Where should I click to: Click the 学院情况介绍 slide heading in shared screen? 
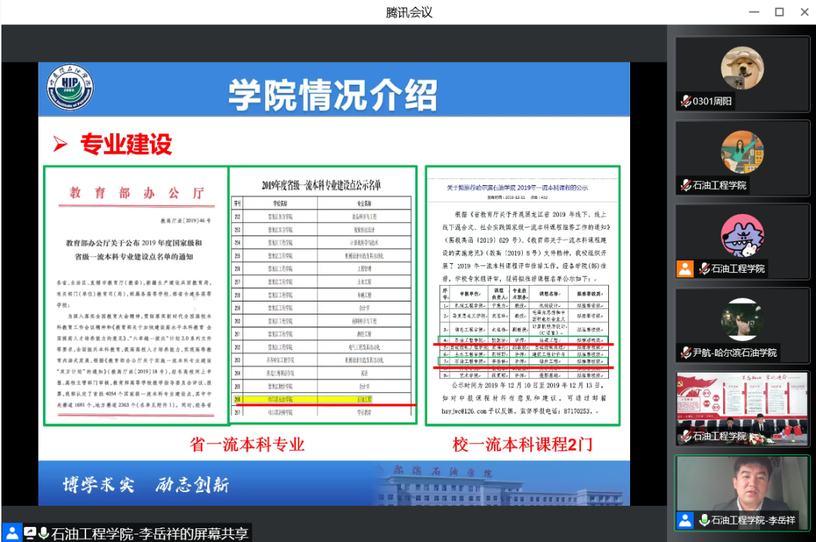[x=333, y=95]
